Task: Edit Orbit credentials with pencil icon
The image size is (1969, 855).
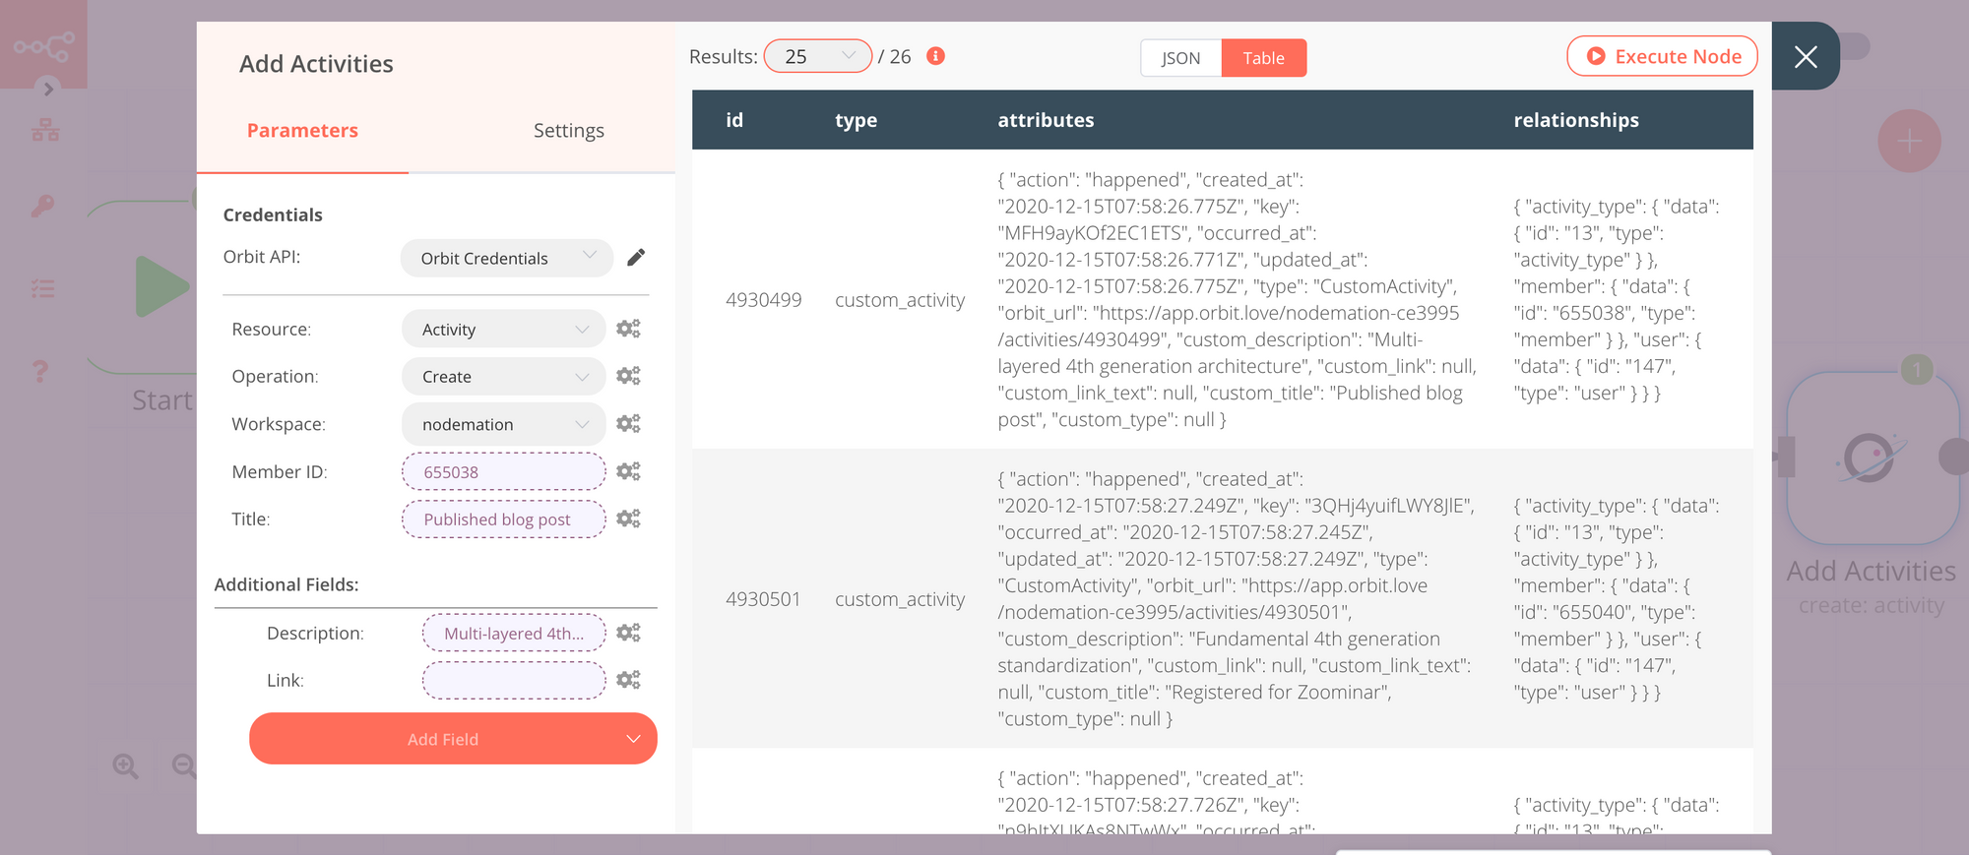Action: [x=636, y=257]
